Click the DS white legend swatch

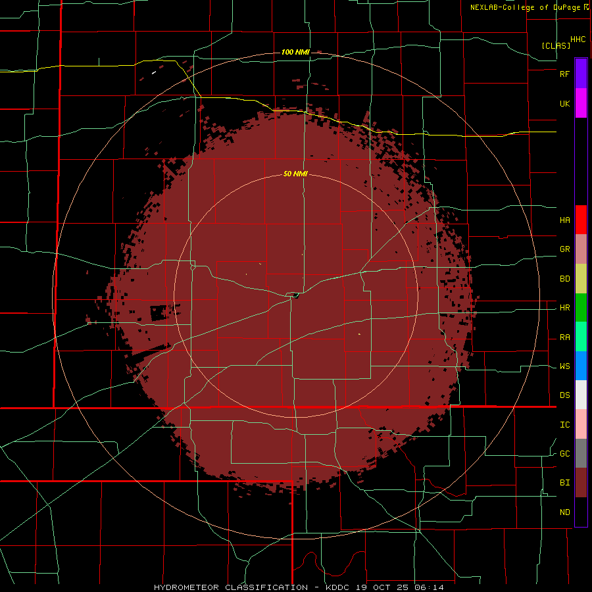point(581,395)
